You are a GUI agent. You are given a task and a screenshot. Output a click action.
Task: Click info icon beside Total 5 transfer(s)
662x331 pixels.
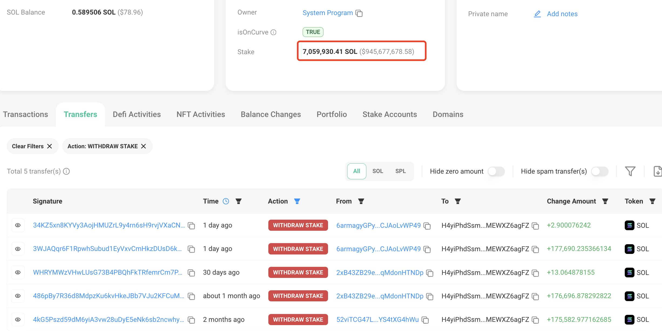66,171
